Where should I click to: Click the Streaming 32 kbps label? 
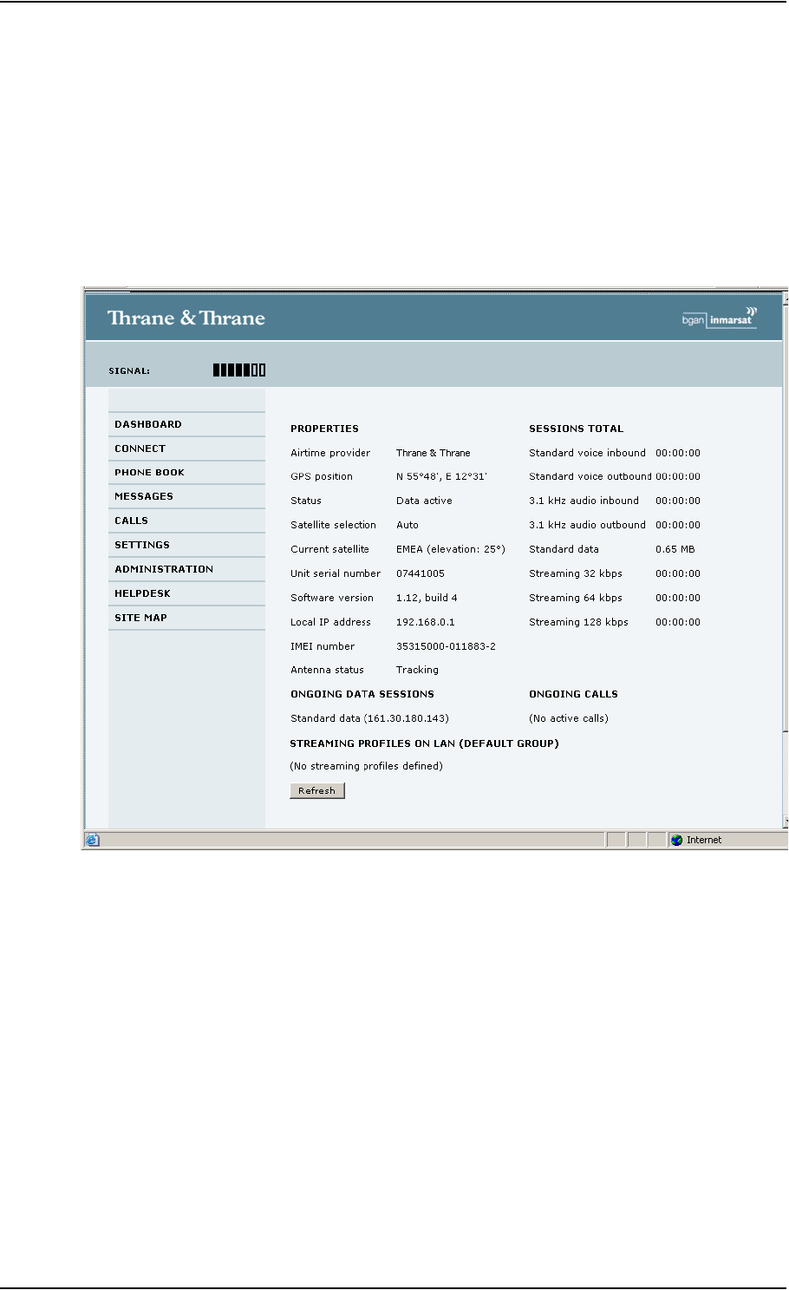(576, 573)
